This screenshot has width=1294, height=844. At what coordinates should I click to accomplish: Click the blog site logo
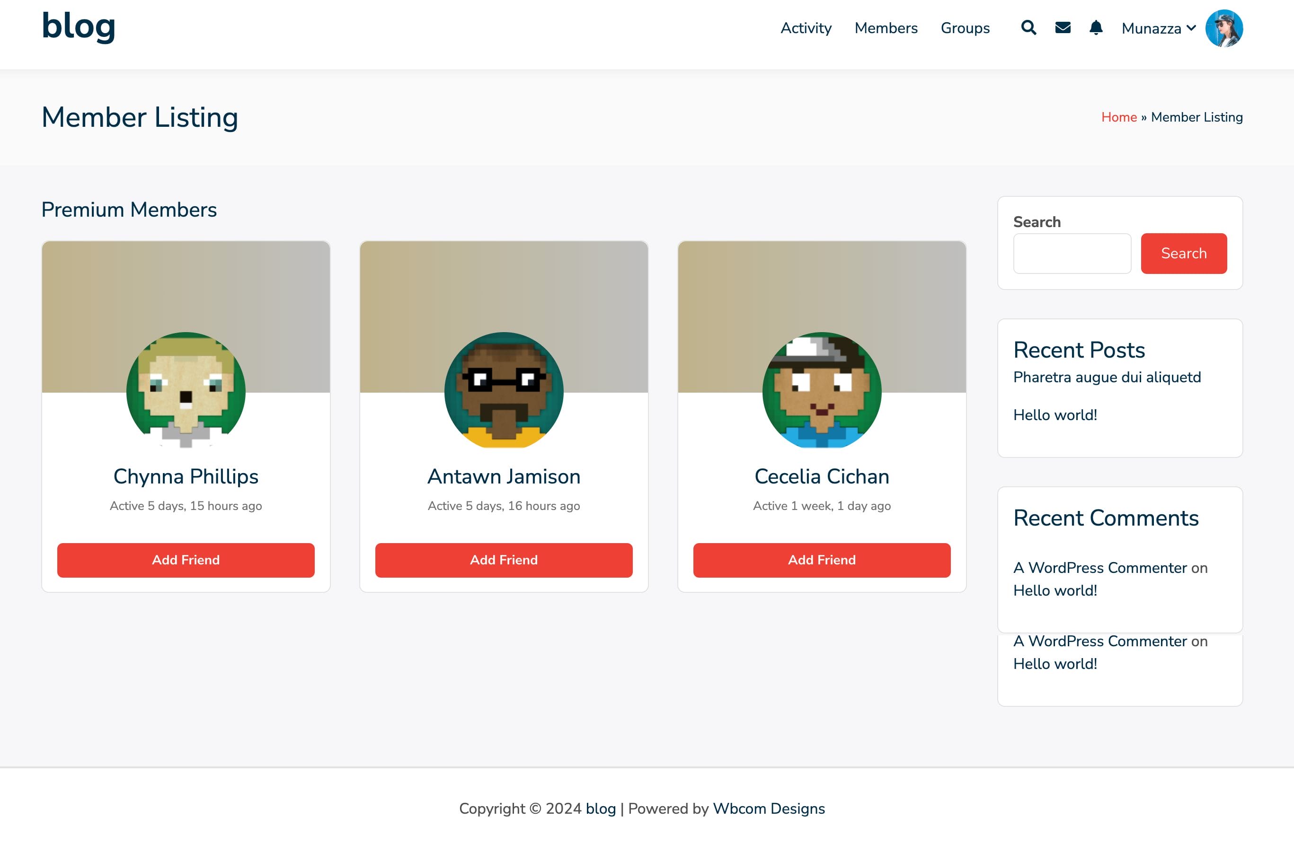coord(78,26)
